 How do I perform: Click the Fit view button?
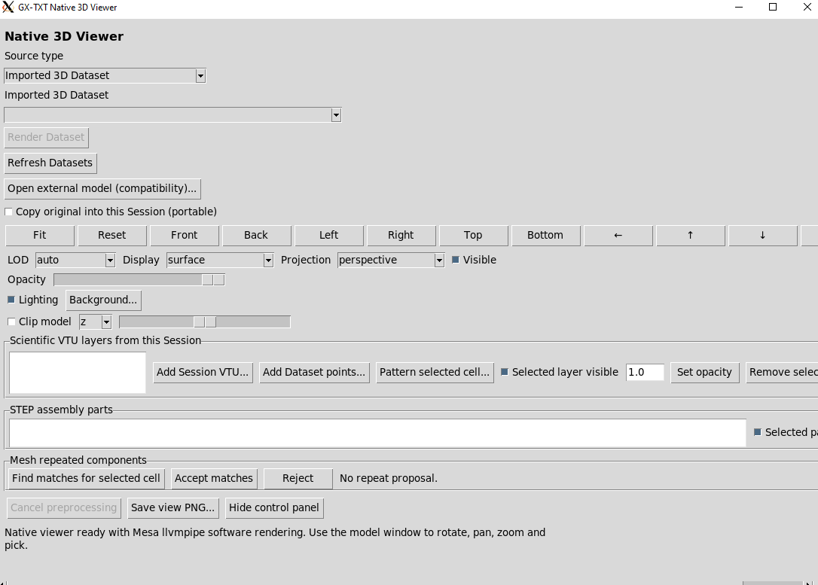tap(40, 235)
